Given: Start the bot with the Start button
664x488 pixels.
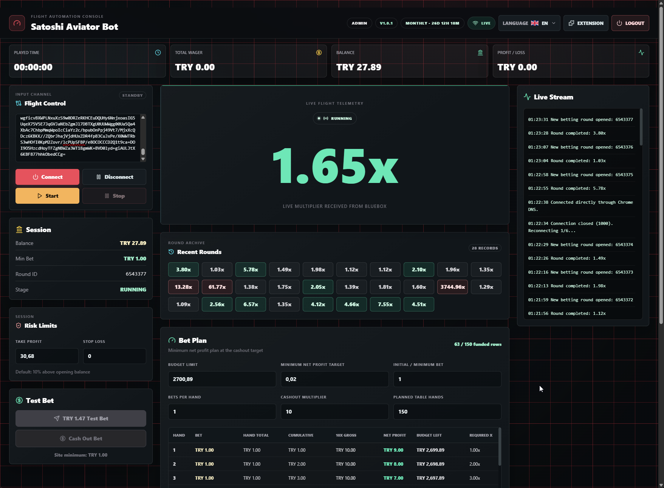Looking at the screenshot, I should coord(47,196).
